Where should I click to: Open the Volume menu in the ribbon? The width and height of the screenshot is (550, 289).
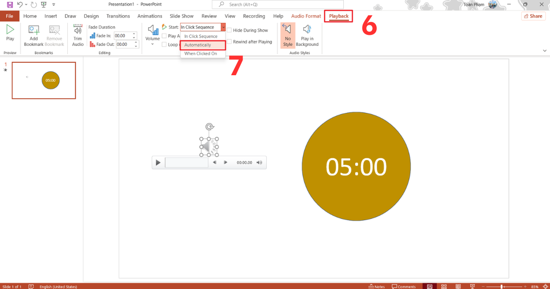click(153, 35)
